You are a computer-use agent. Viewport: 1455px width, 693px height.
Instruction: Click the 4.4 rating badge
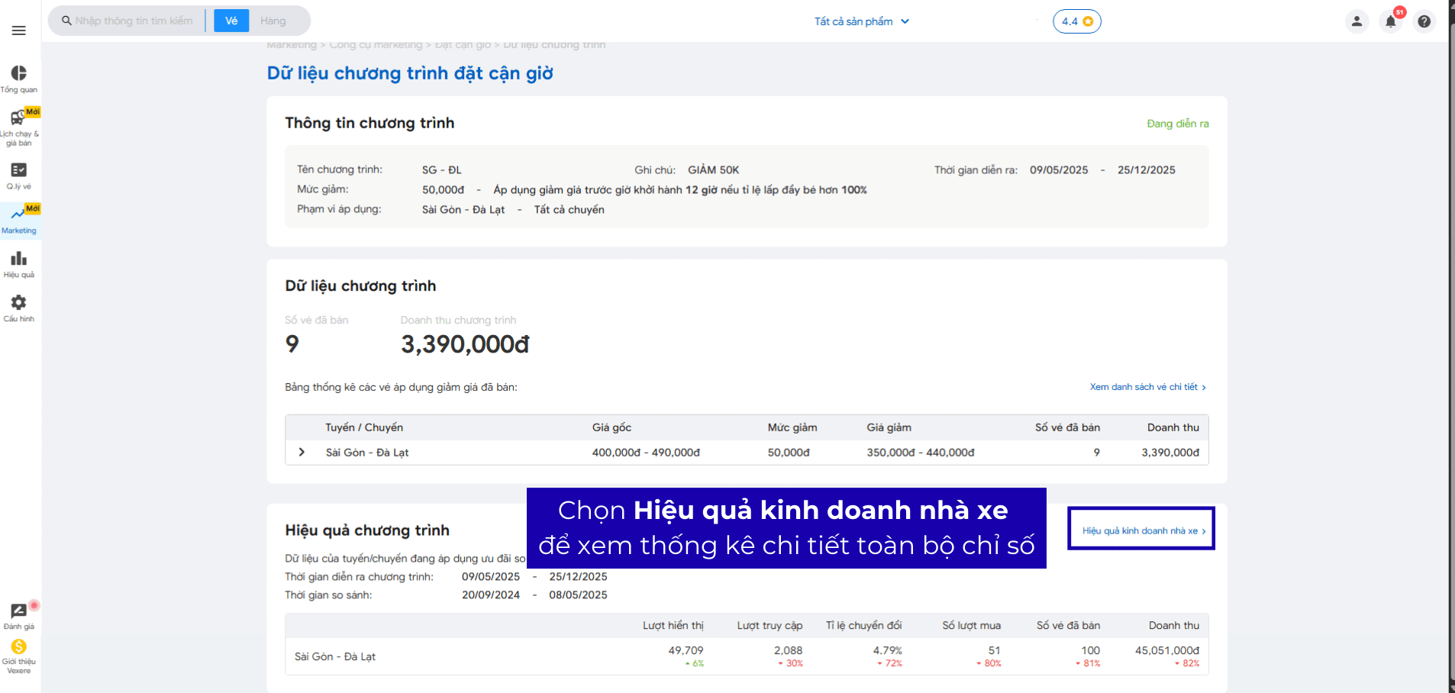coord(1076,21)
